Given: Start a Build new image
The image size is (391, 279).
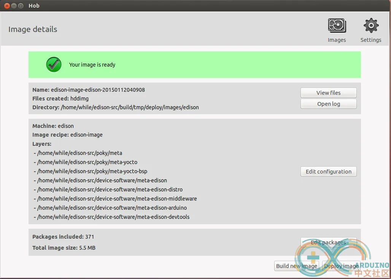Looking at the screenshot, I should [x=296, y=266].
